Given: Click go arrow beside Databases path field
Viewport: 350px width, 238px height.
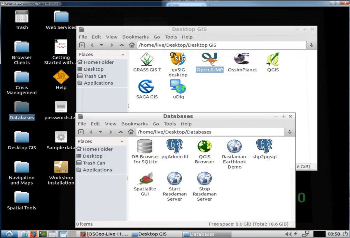Looking at the screenshot, I should pos(290,132).
